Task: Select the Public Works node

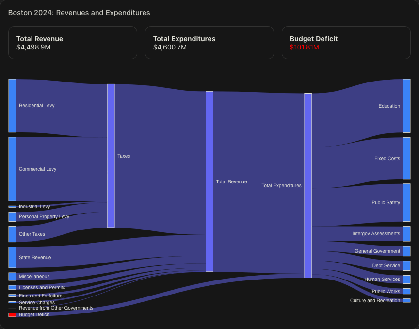Action: pyautogui.click(x=407, y=291)
